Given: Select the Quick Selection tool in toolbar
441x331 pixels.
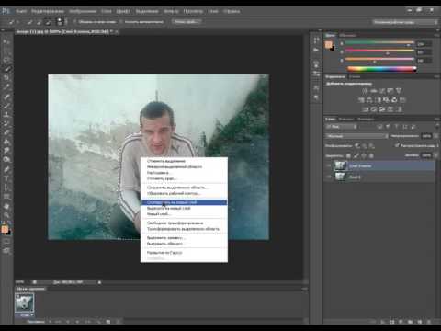Looking at the screenshot, I should [x=6, y=69].
